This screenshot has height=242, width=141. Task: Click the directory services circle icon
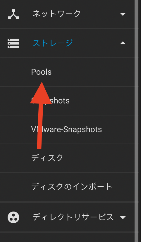click(13, 217)
